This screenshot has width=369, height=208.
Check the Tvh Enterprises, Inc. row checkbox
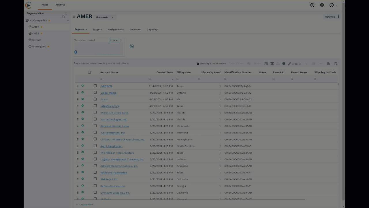(95, 132)
